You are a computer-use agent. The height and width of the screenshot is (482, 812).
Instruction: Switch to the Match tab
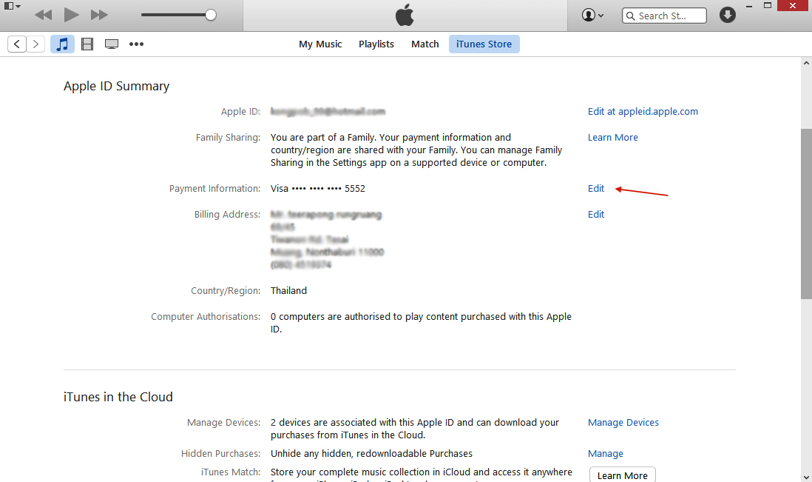click(x=424, y=44)
